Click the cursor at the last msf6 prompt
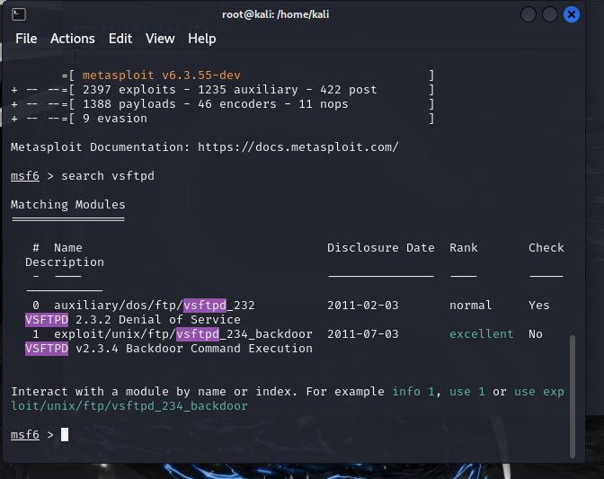This screenshot has width=604, height=479. pyautogui.click(x=65, y=435)
